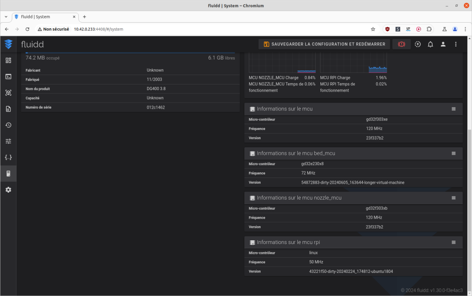Screen dimensions: 472x296
Task: Open the Console page from the sidebar
Action: 8,76
